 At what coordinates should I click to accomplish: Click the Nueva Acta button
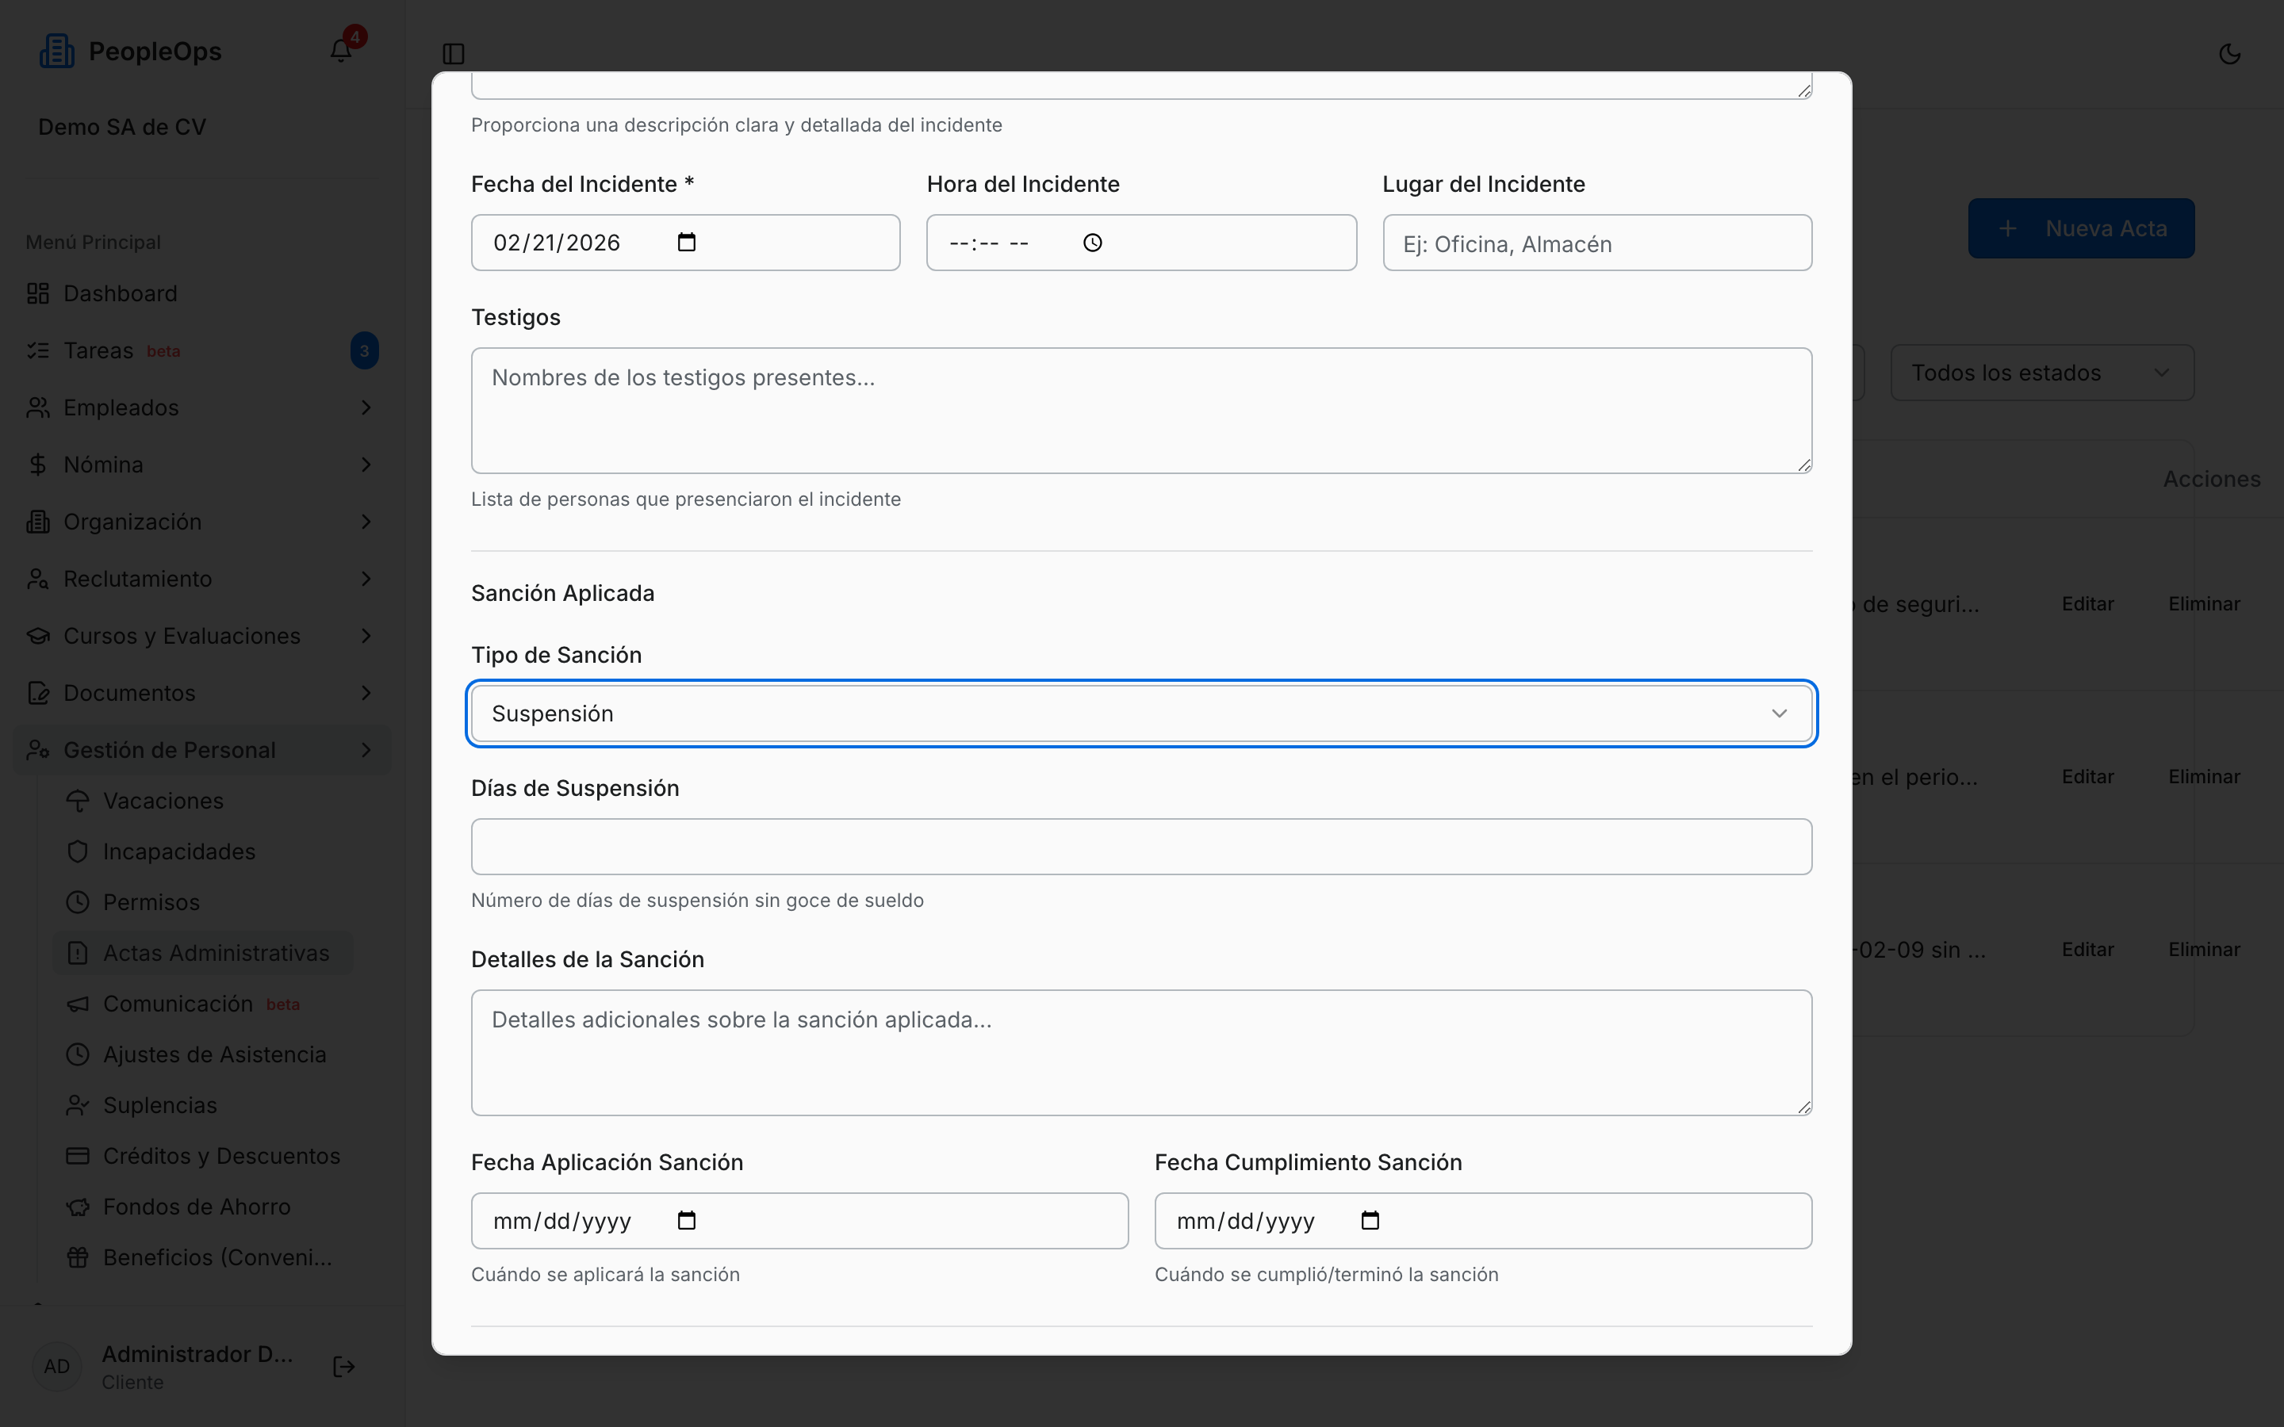[x=2080, y=228]
